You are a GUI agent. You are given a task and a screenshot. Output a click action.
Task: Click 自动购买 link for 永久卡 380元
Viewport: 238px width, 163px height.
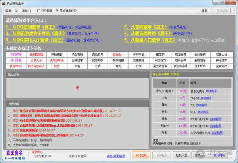(x=211, y=91)
